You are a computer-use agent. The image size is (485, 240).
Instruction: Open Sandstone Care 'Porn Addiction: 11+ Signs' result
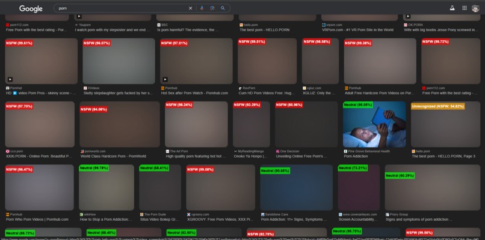click(x=294, y=220)
